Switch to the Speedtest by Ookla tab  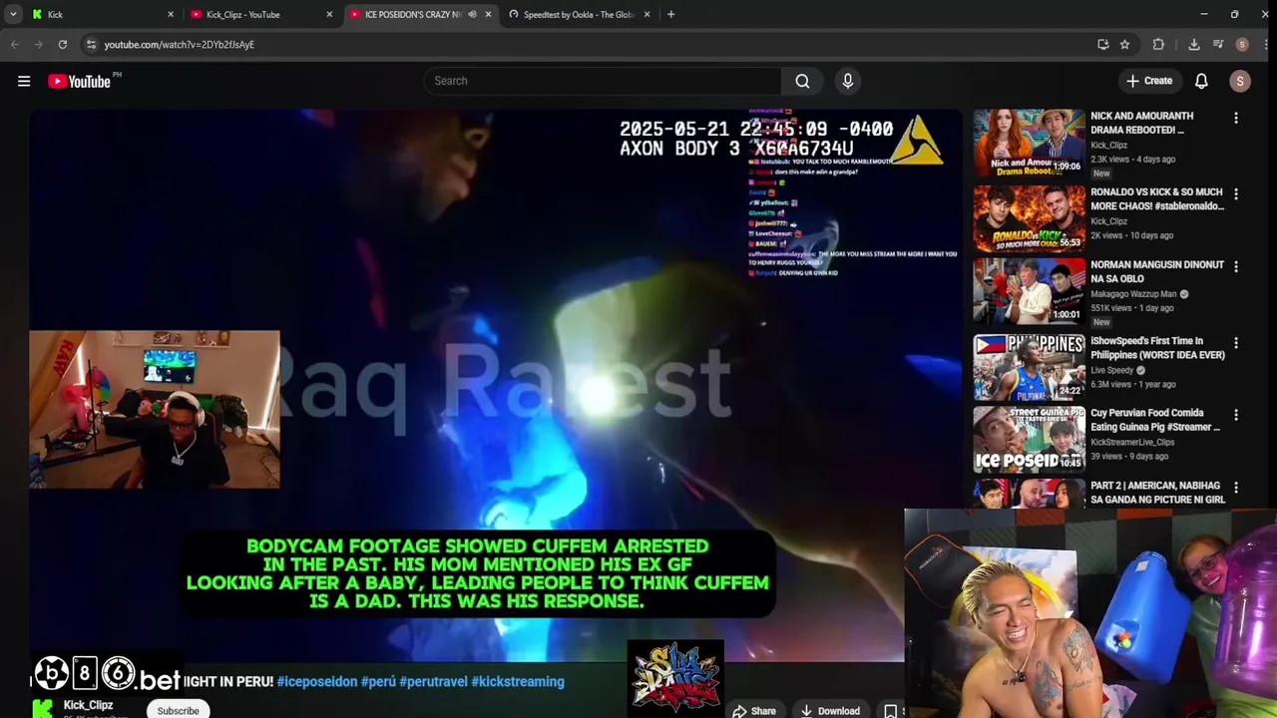[x=580, y=14]
